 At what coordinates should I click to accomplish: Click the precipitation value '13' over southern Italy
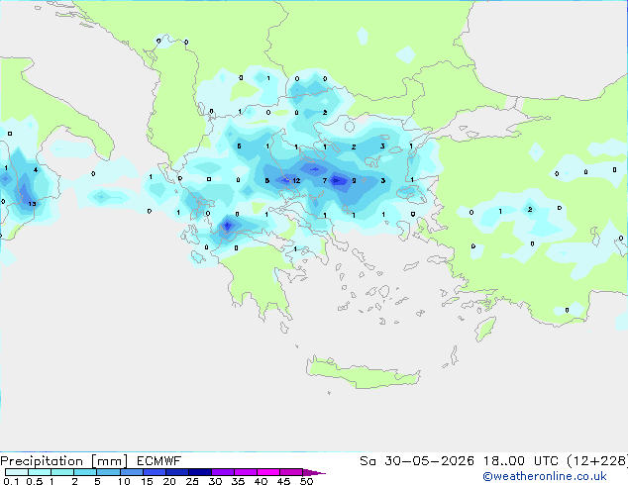32,204
